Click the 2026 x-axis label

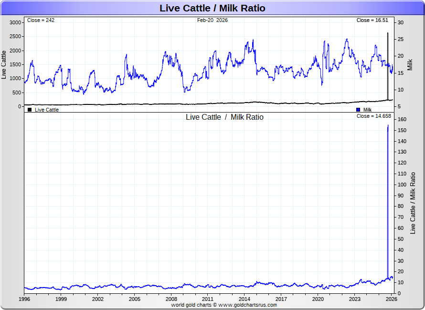392,299
